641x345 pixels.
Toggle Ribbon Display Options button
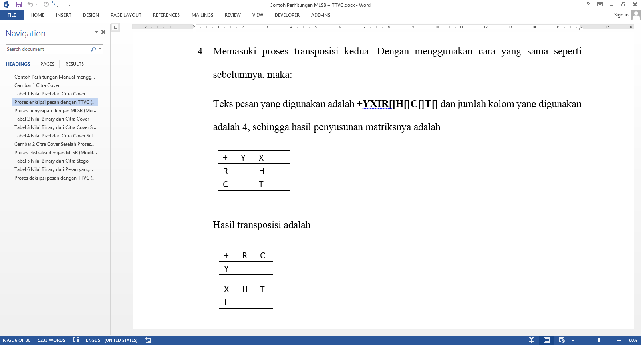[x=600, y=5]
